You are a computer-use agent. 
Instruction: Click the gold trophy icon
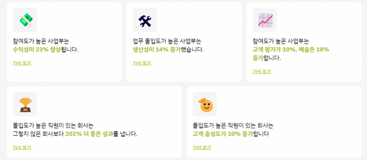(x=25, y=104)
